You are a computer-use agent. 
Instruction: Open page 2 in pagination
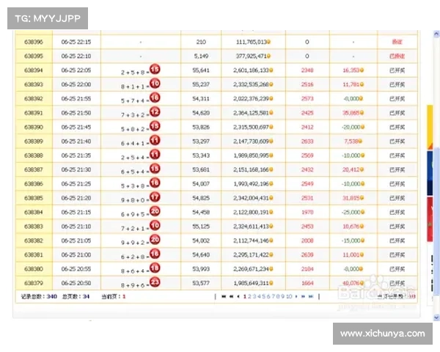tap(249, 296)
